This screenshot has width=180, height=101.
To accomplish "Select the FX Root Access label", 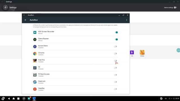I will tap(44, 74).
